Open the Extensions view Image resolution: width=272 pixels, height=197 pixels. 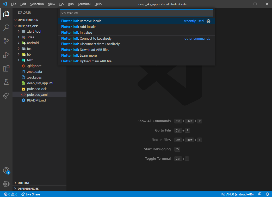[6, 68]
